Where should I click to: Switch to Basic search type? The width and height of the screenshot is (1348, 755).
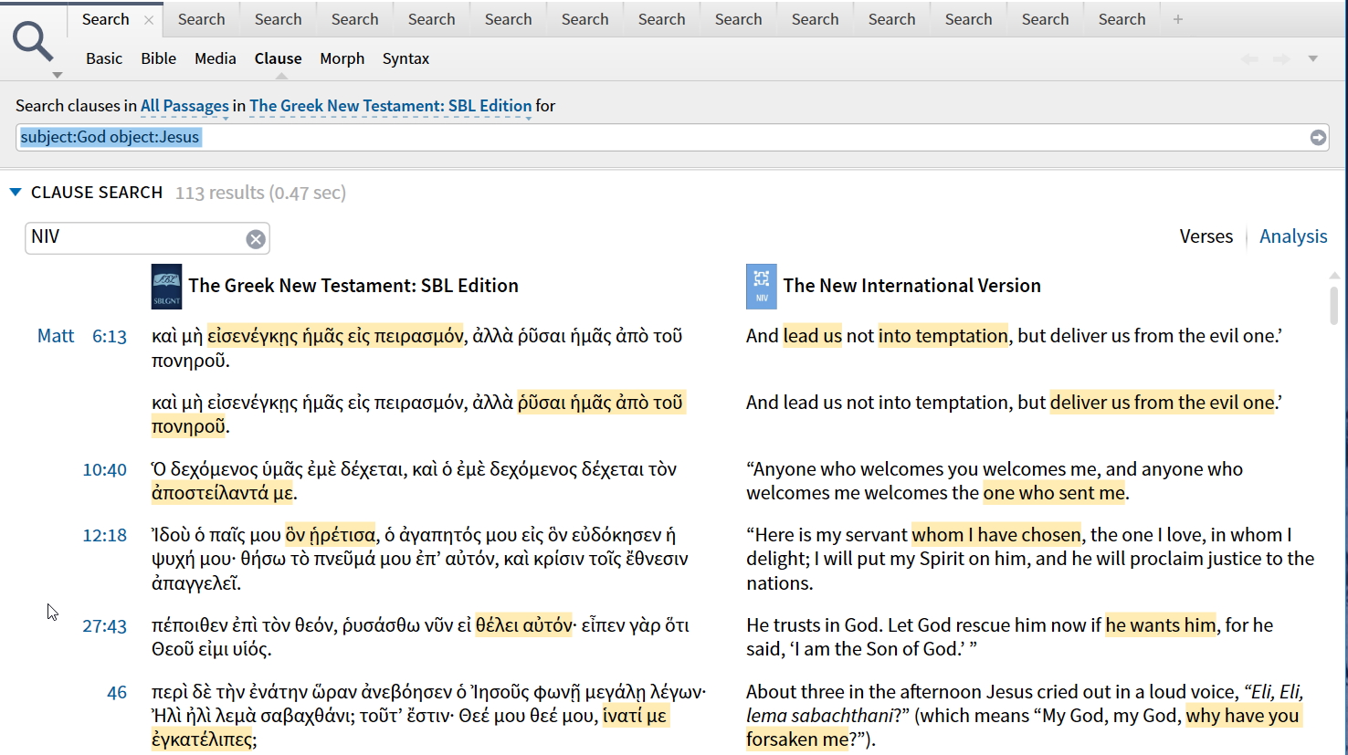tap(104, 58)
